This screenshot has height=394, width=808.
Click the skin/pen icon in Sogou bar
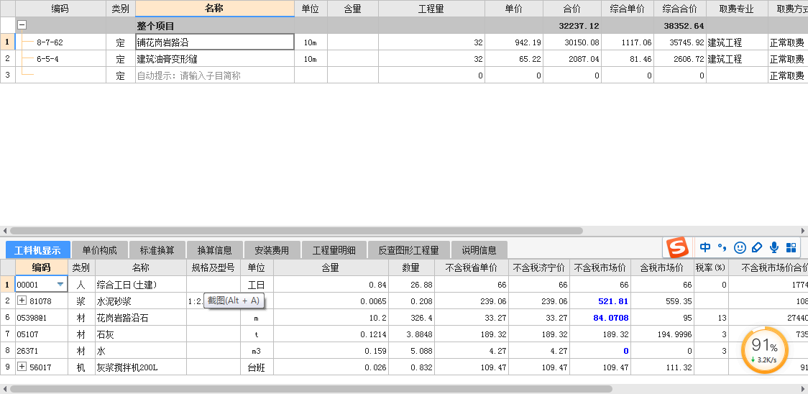click(757, 247)
